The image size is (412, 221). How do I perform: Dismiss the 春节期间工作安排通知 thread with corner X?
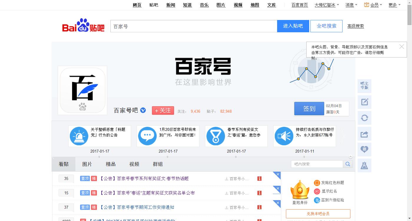tap(278, 203)
